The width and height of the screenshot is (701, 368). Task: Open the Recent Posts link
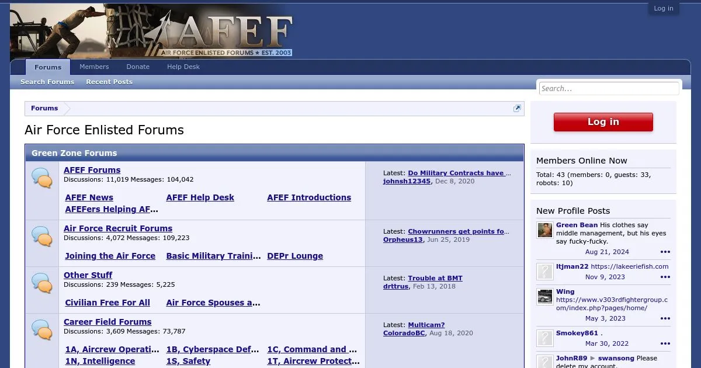click(x=109, y=82)
